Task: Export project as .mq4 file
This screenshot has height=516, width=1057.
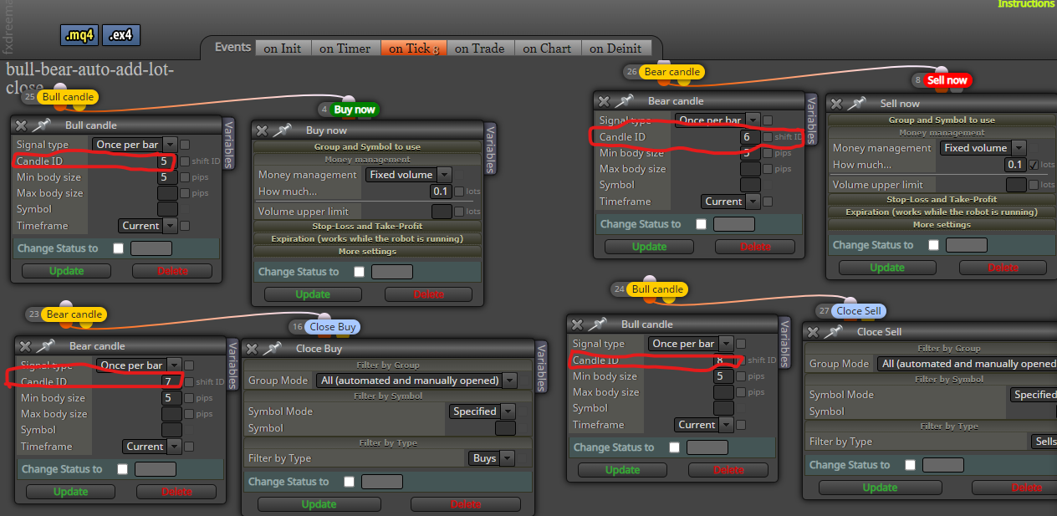Action: (81, 35)
